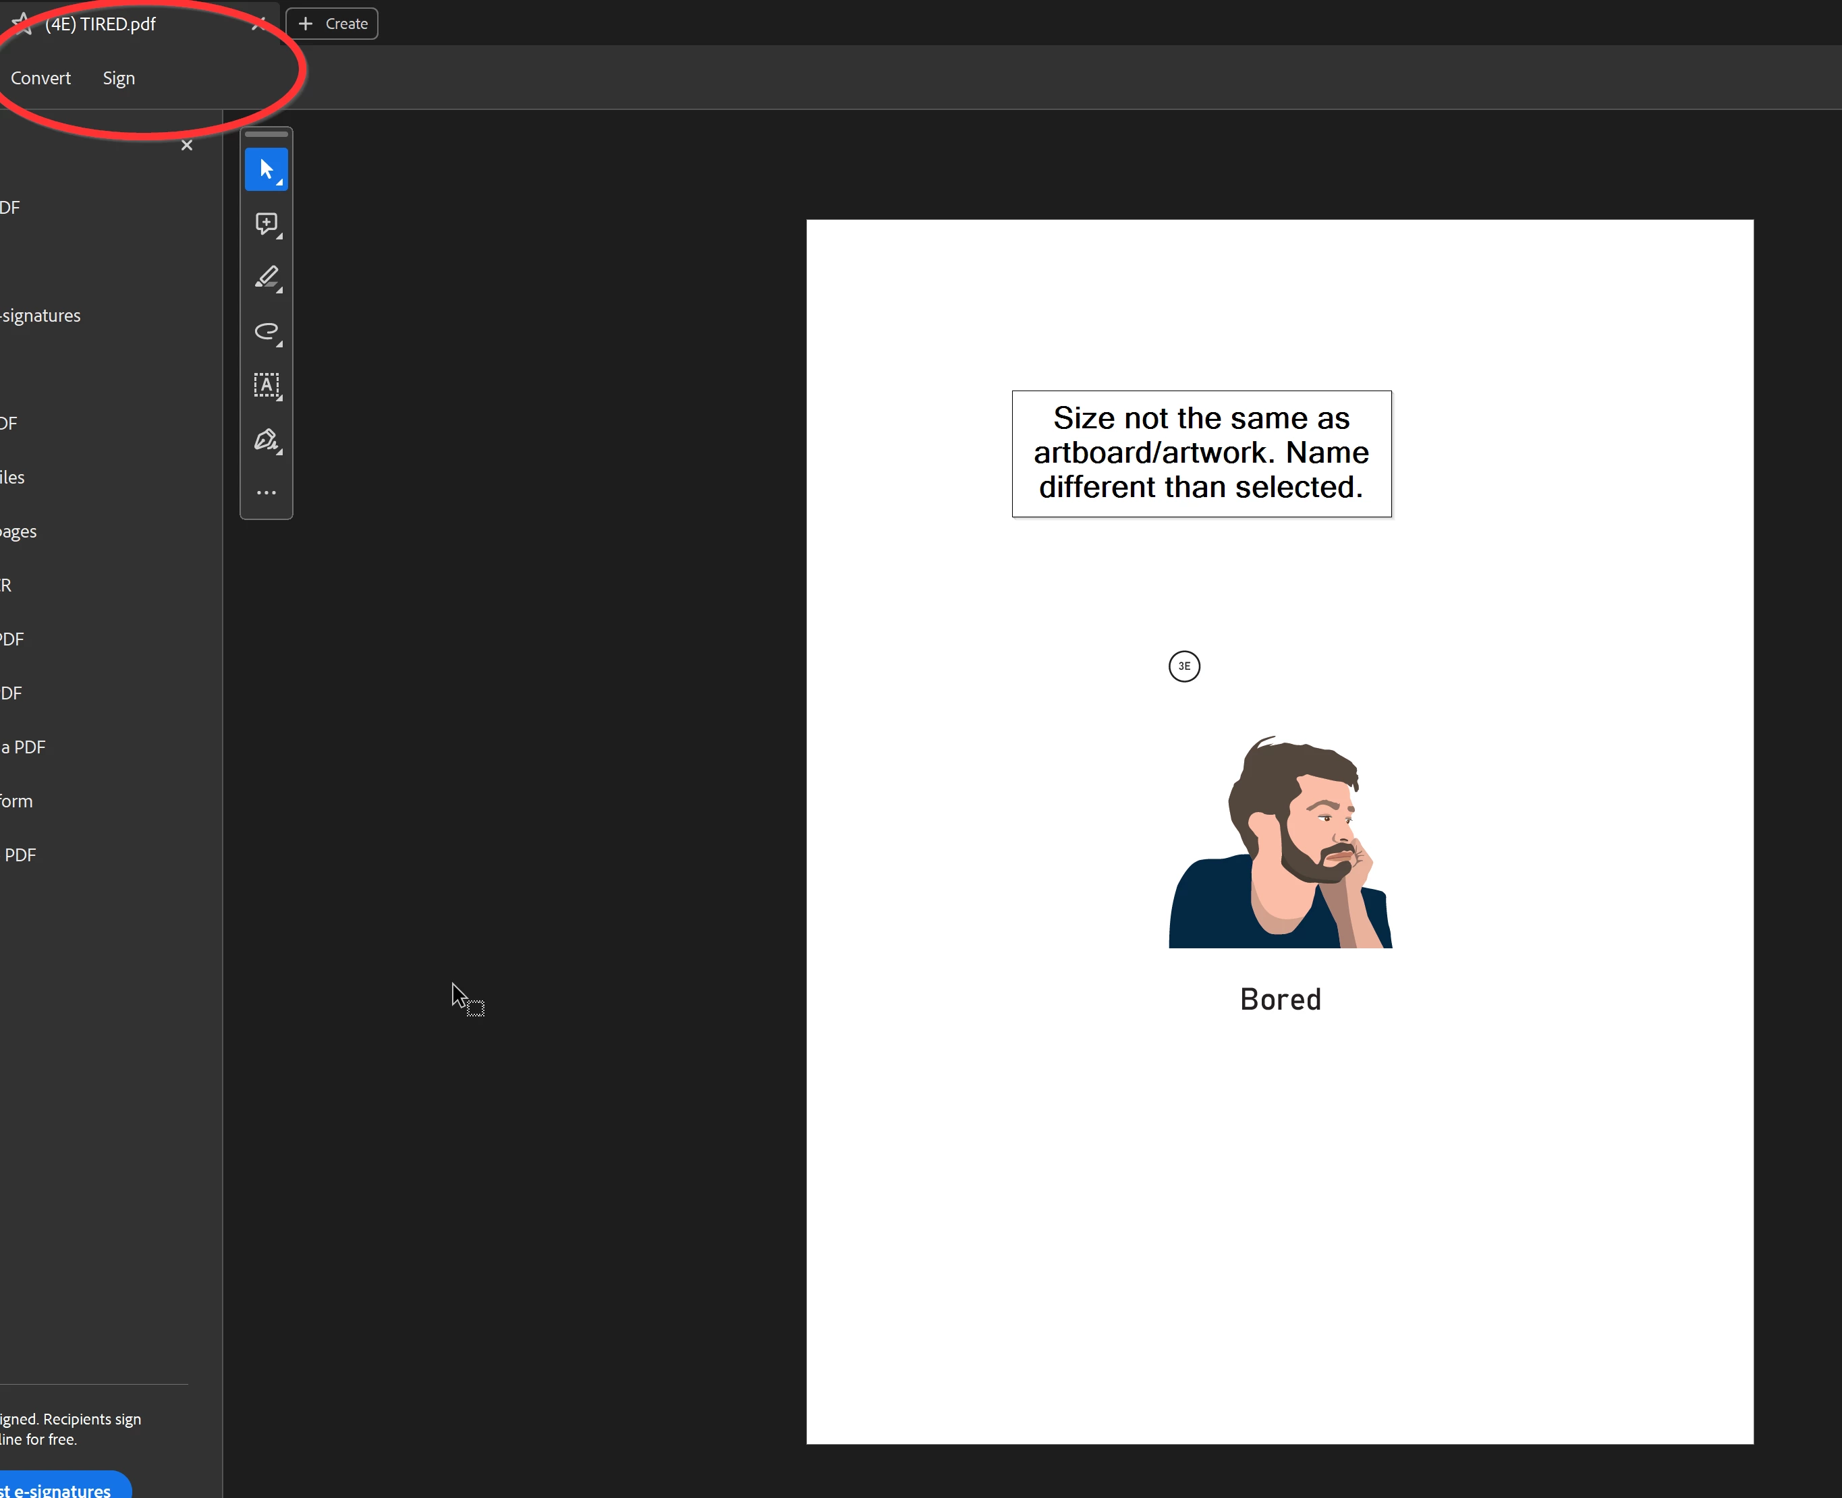Viewport: 1842px width, 1498px height.
Task: Click the 'Size not the same' text box
Action: (x=1200, y=453)
